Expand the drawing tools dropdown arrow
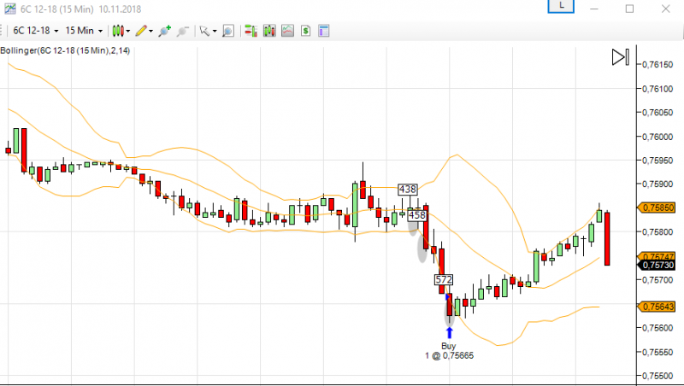Viewport: 684px width, 386px height. tap(151, 32)
